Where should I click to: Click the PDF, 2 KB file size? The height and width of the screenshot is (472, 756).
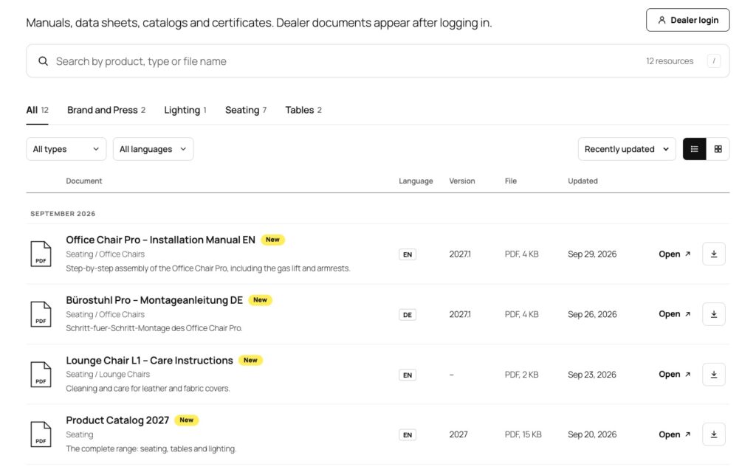(x=522, y=375)
